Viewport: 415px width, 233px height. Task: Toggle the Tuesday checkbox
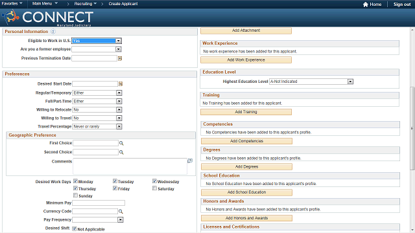[x=115, y=181]
